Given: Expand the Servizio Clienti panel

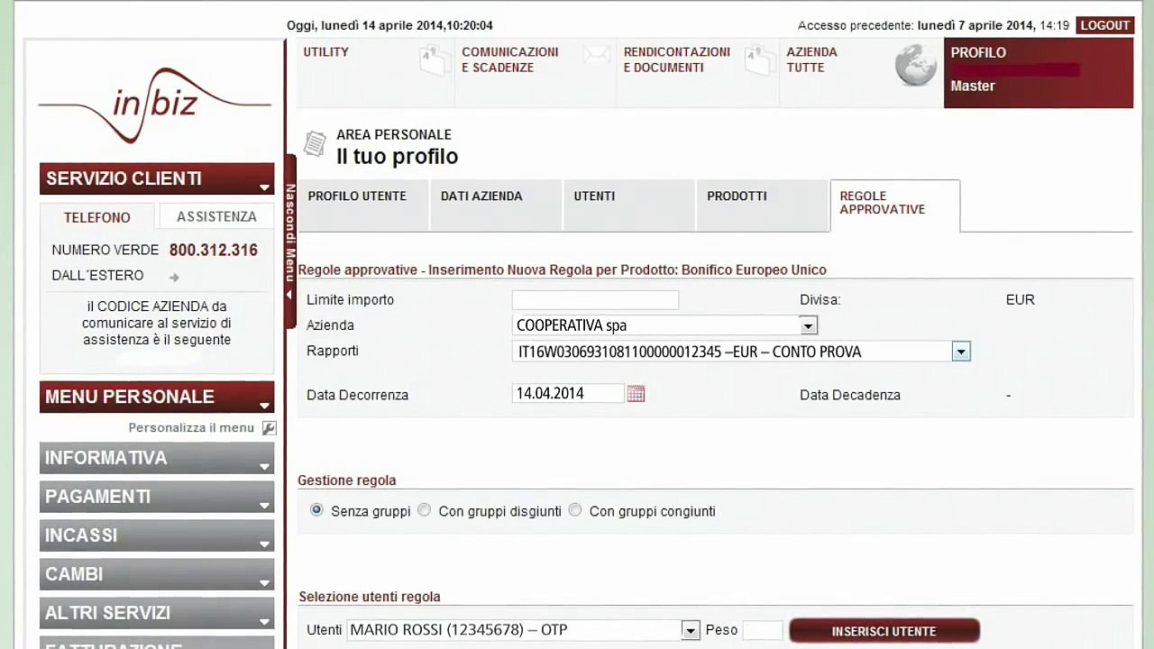Looking at the screenshot, I should click(157, 178).
